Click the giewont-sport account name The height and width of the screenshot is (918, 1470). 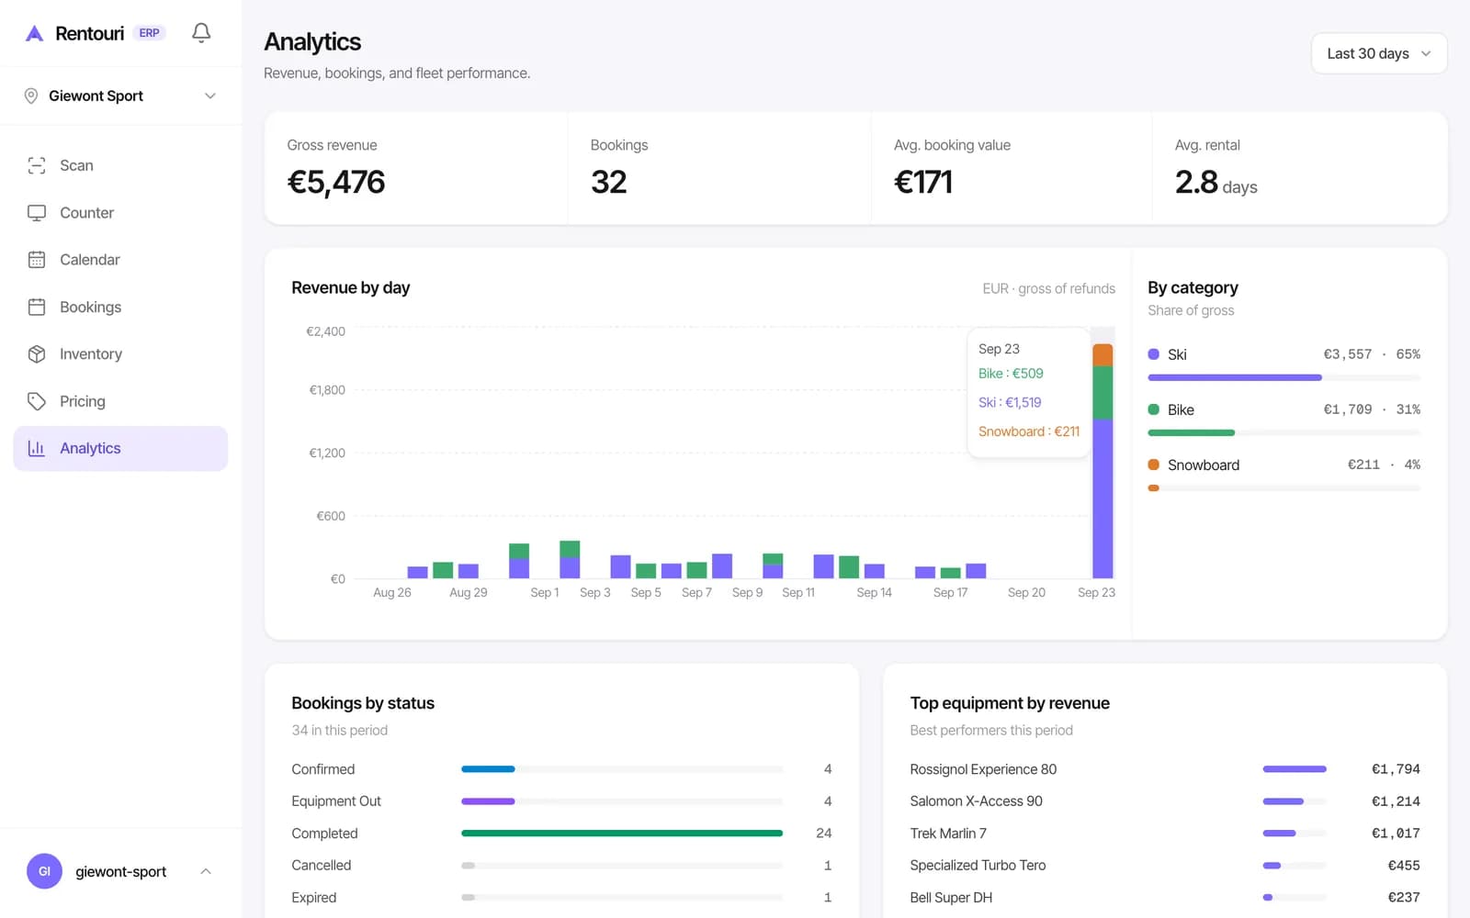pos(120,871)
